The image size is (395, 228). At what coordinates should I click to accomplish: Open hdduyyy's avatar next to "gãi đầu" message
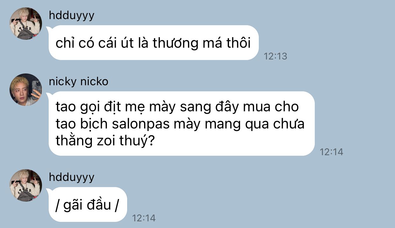pyautogui.click(x=26, y=185)
